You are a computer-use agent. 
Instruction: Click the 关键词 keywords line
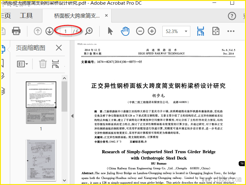tap(126, 137)
